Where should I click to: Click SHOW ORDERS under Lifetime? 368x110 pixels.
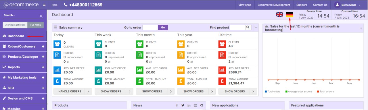tap(237, 91)
